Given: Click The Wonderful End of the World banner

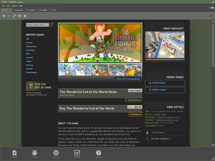Looking at the screenshot, I should click(100, 43).
